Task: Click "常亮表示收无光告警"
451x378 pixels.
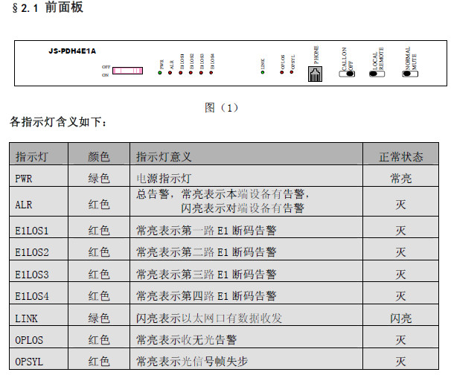Action: 186,340
